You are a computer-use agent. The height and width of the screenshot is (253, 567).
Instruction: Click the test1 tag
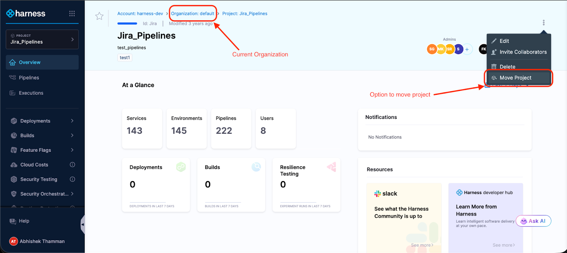point(125,58)
